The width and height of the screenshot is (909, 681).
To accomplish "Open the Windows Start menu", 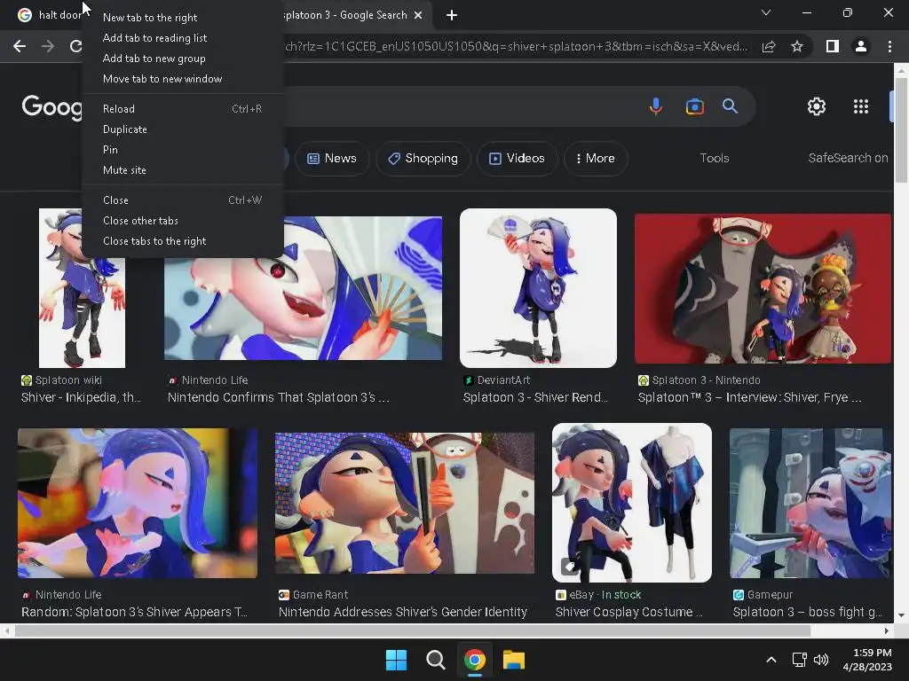I will click(397, 660).
